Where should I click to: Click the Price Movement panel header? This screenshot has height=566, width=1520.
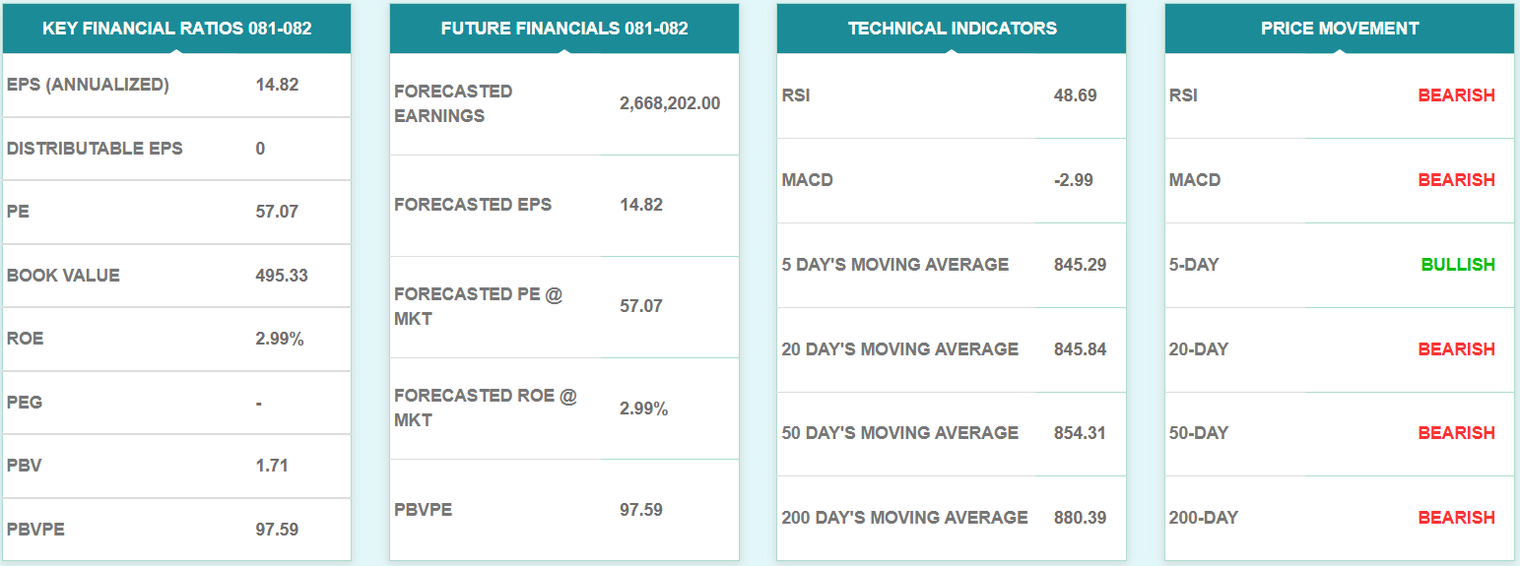(1340, 29)
